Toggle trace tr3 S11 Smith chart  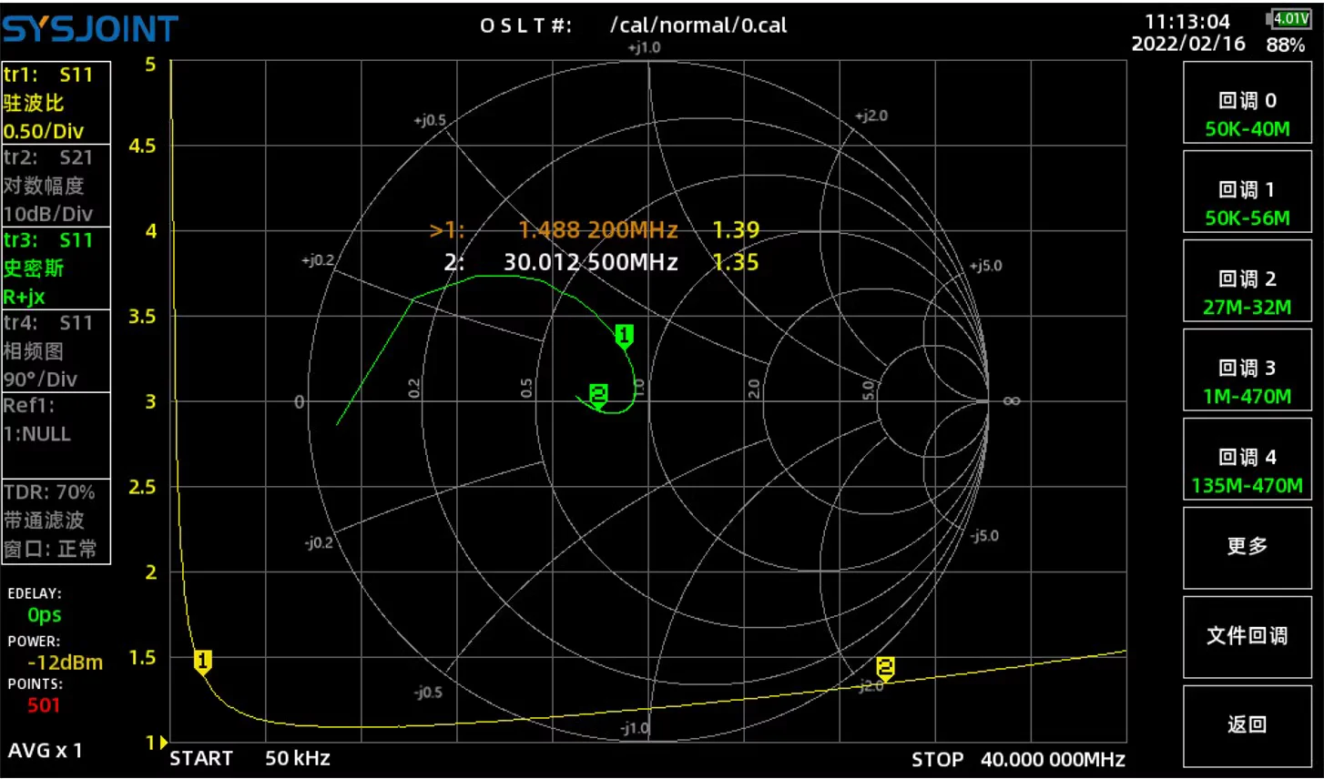56,268
